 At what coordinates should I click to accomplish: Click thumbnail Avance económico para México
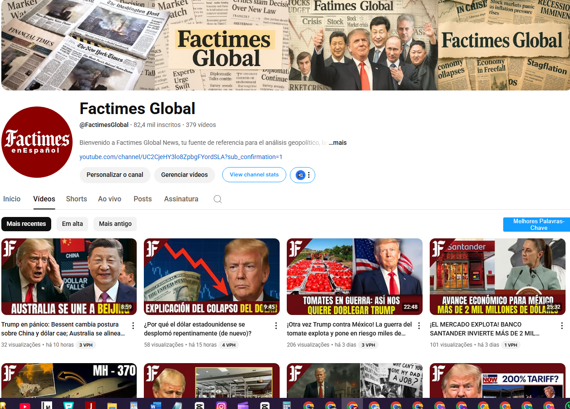[x=497, y=277]
